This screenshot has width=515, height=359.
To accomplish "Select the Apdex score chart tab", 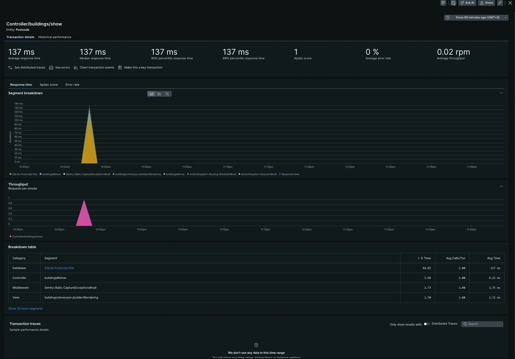I will pos(49,85).
